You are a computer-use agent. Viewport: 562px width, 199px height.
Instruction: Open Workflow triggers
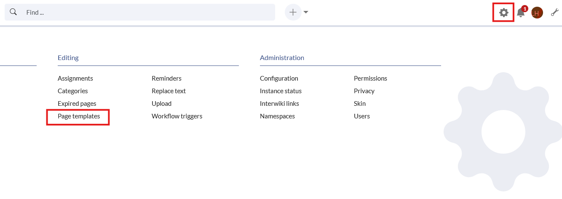point(177,116)
